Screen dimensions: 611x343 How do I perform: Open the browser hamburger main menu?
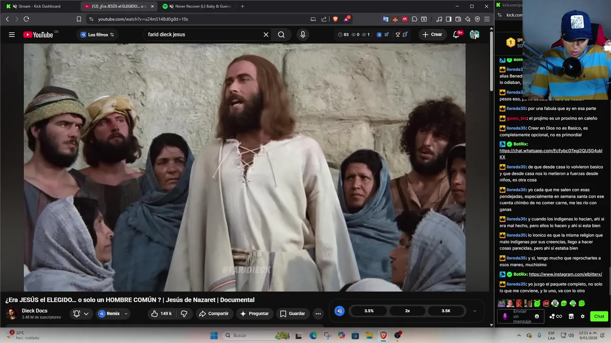point(487,19)
